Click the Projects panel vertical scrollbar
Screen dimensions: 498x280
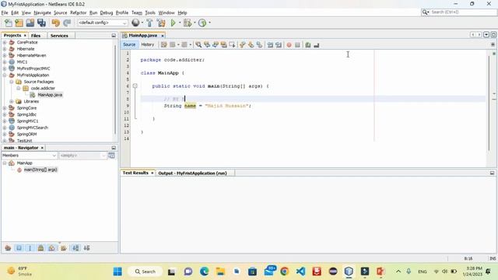click(115, 90)
